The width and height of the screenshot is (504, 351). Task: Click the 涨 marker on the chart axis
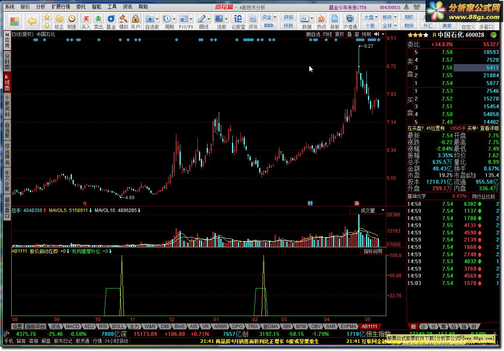click(x=357, y=203)
